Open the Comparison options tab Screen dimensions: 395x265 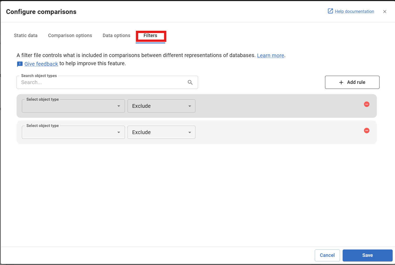click(x=70, y=35)
